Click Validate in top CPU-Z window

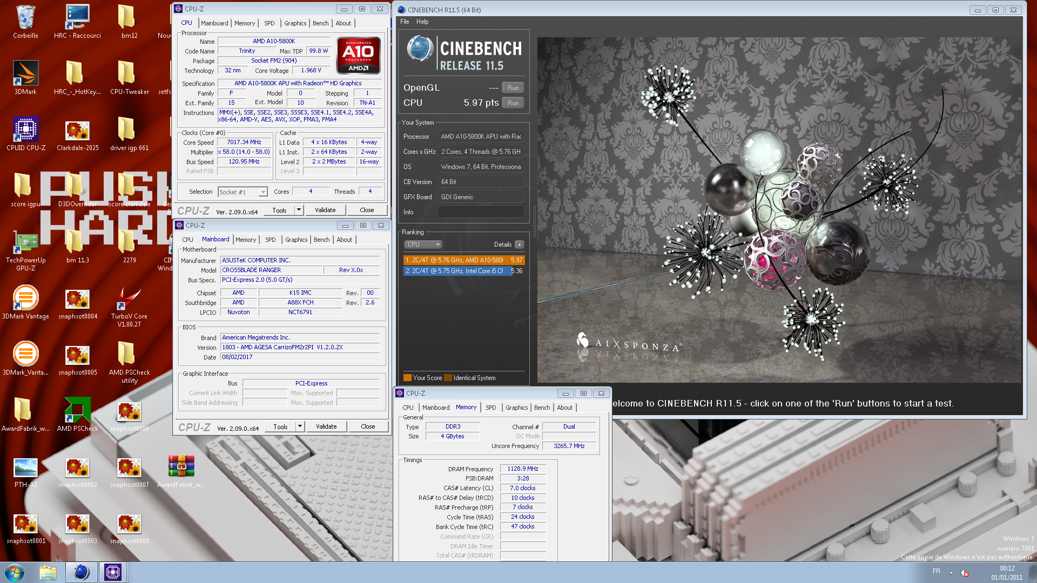coord(325,210)
